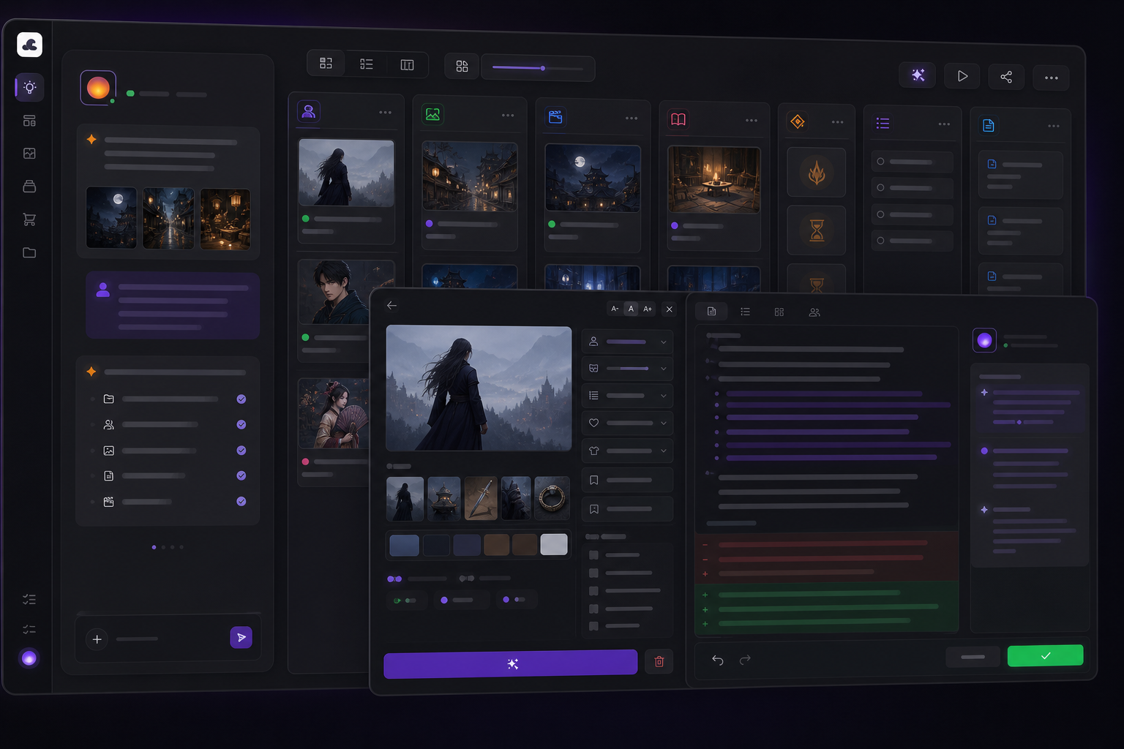Click the share icon in top toolbar
Image resolution: width=1124 pixels, height=749 pixels.
coord(1006,77)
